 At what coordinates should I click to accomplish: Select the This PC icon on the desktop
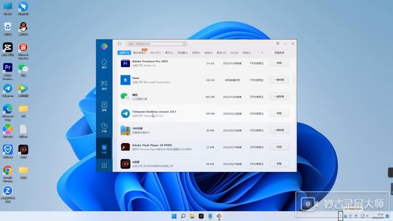pos(8,9)
